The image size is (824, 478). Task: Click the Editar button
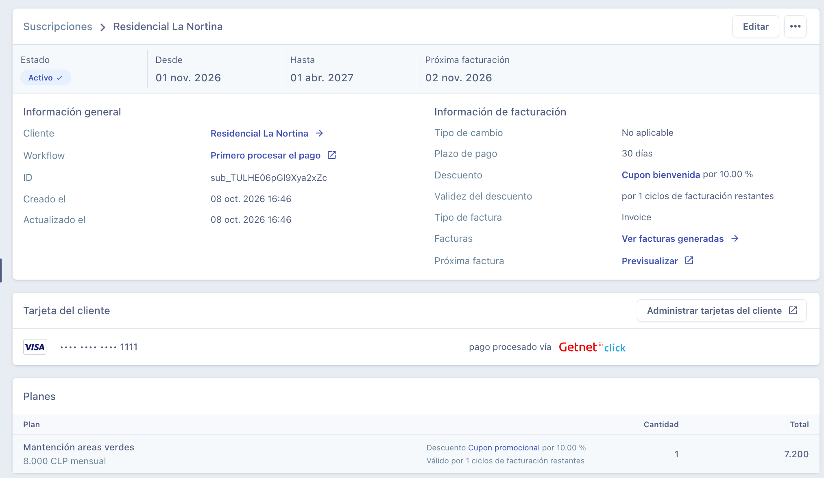pyautogui.click(x=756, y=26)
